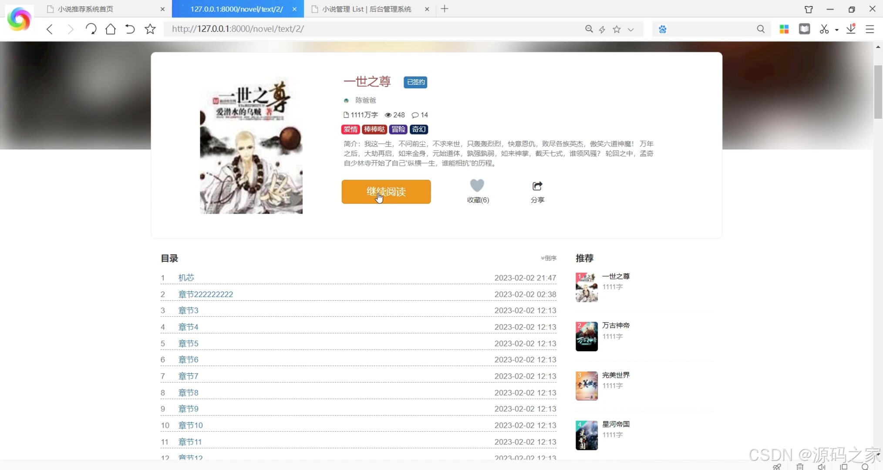The width and height of the screenshot is (883, 470).
Task: Bookmark page with toolbar star icon
Action: click(x=150, y=29)
